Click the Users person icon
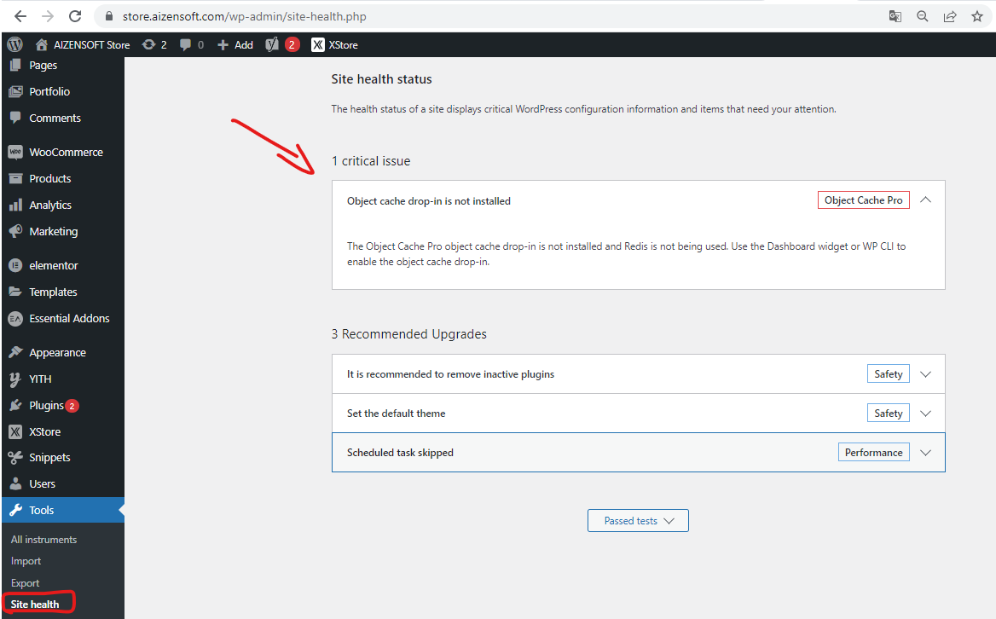996x619 pixels. [x=16, y=483]
